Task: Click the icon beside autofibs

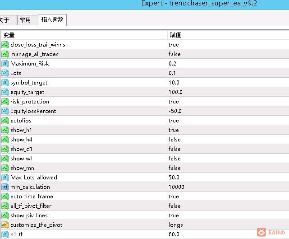Action: pyautogui.click(x=5, y=121)
